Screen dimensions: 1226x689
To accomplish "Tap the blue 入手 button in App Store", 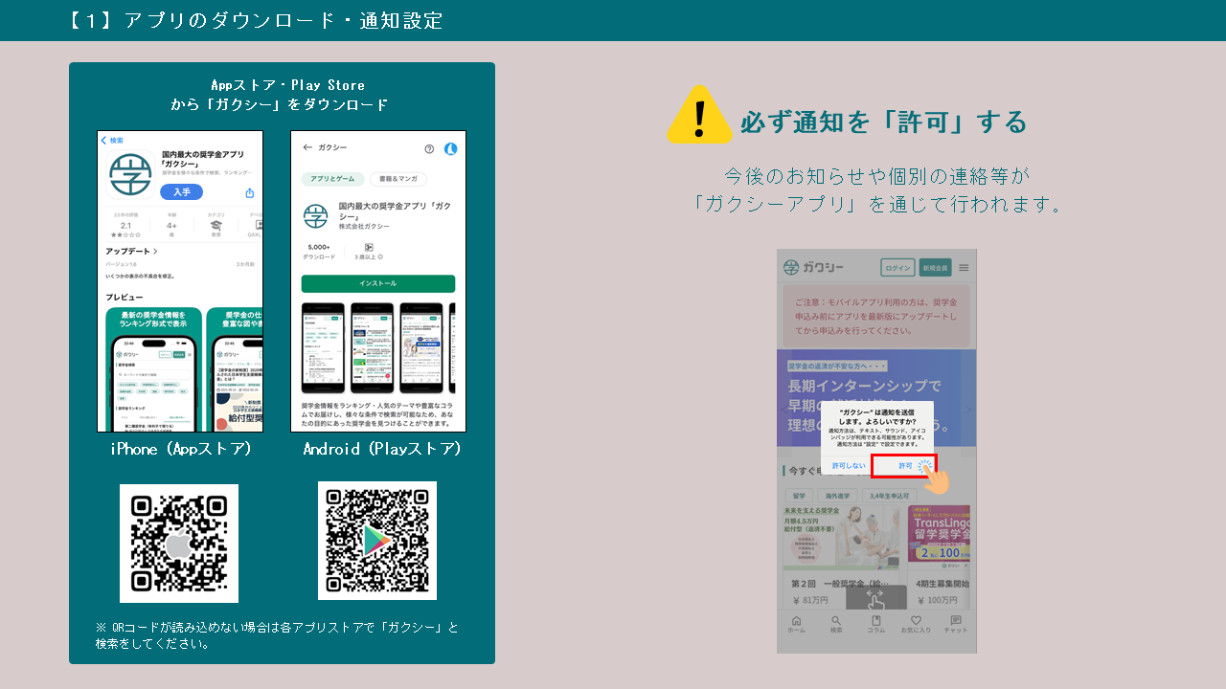I will [x=181, y=191].
